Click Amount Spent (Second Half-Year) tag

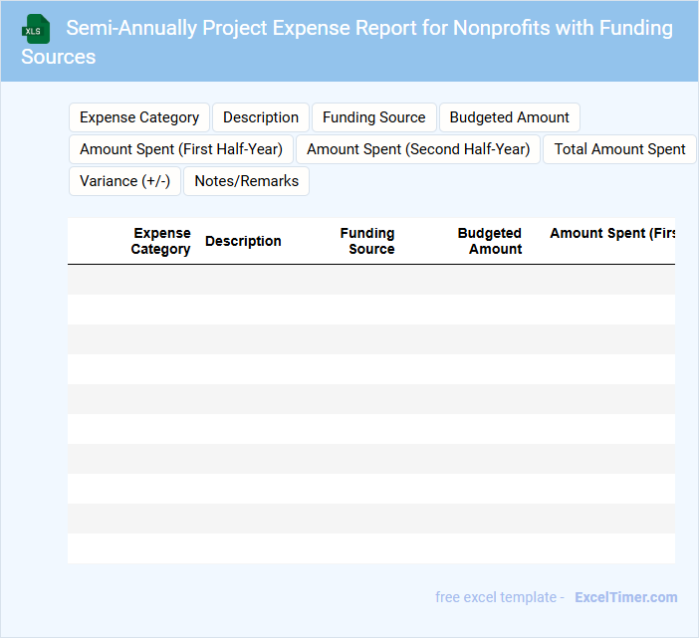[x=418, y=149]
